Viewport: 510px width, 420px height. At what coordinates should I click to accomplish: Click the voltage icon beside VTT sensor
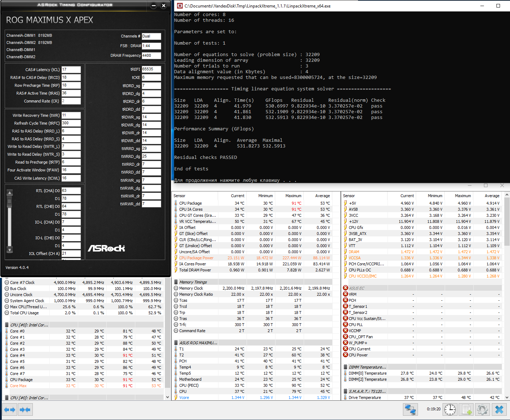coord(345,246)
